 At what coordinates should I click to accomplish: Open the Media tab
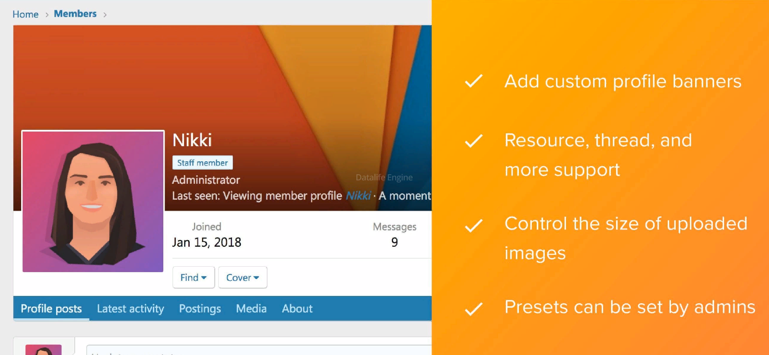pyautogui.click(x=251, y=308)
